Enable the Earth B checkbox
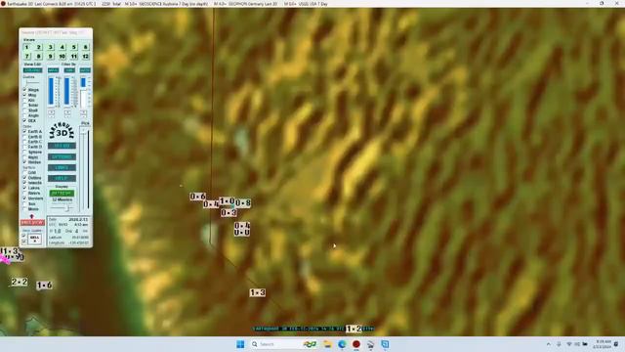The image size is (625, 352). pos(24,137)
